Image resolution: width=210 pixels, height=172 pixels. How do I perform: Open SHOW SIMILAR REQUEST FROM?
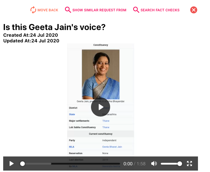point(99,10)
